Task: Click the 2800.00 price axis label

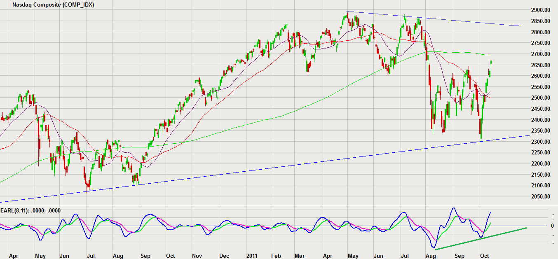Action: click(540, 32)
